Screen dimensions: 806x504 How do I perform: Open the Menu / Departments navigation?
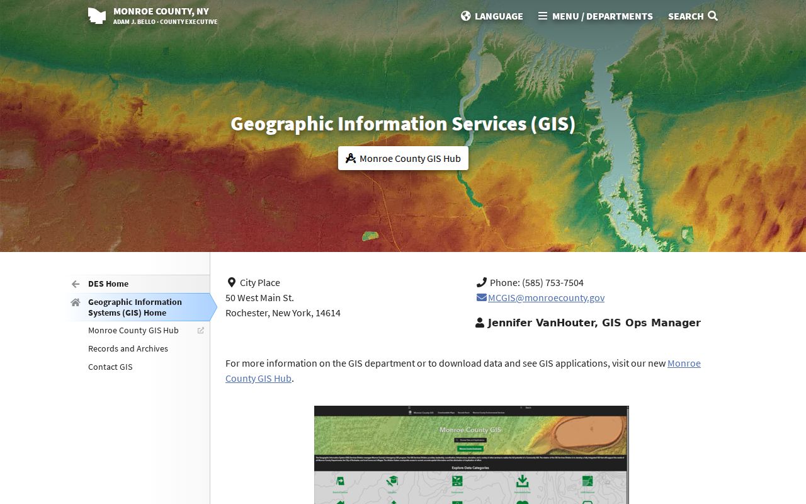tap(596, 16)
